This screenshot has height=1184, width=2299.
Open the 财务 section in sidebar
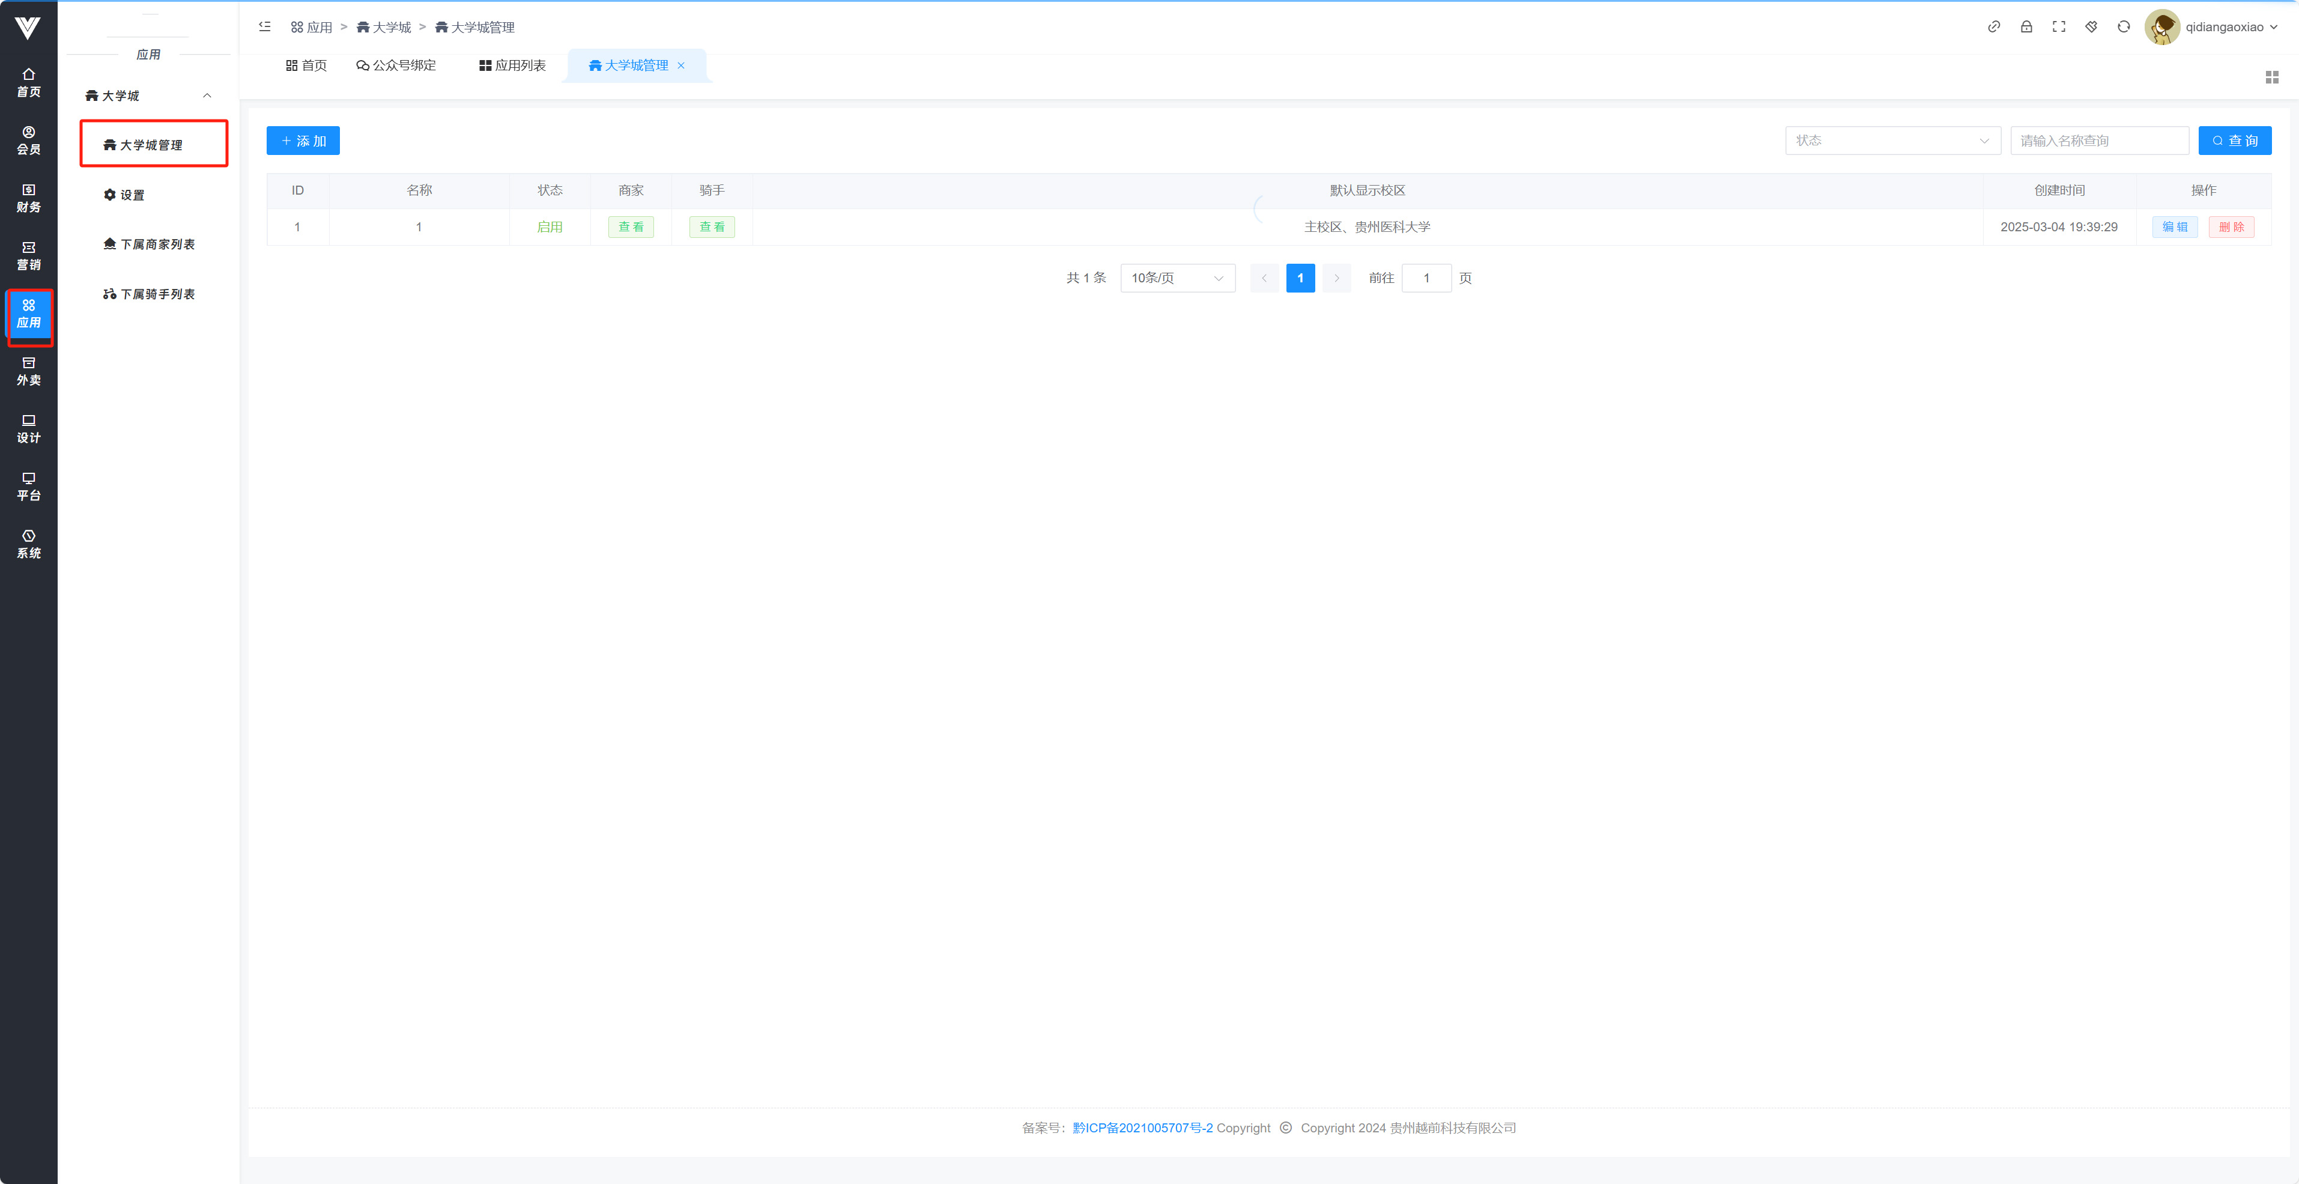(x=29, y=198)
